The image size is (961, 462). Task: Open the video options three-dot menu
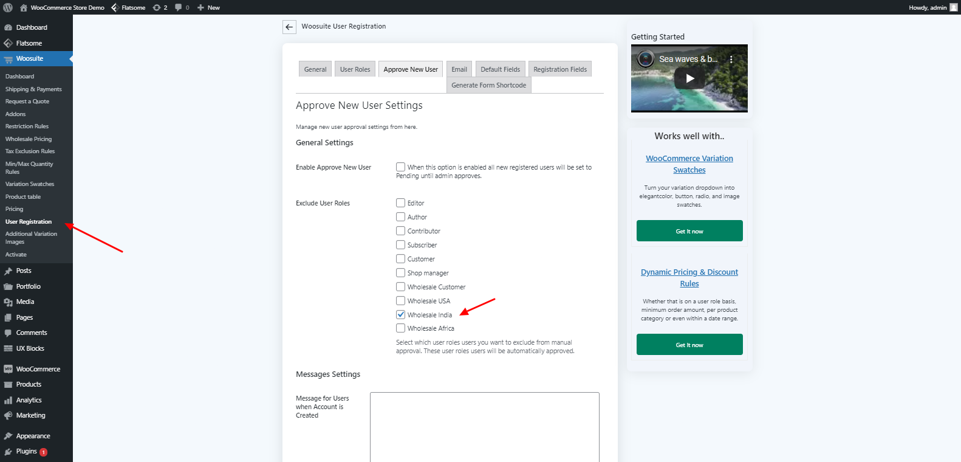coord(731,60)
